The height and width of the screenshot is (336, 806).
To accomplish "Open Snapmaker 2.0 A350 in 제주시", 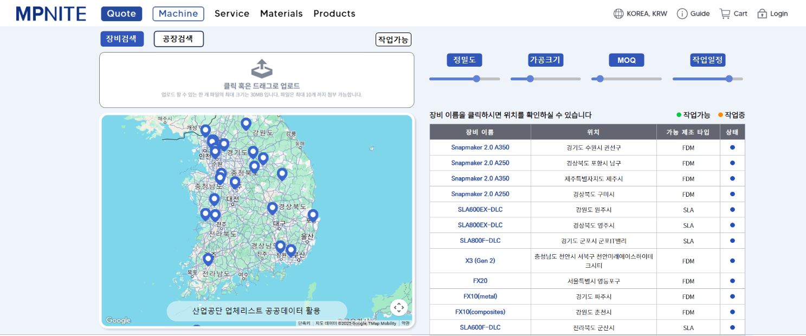I will [x=480, y=179].
